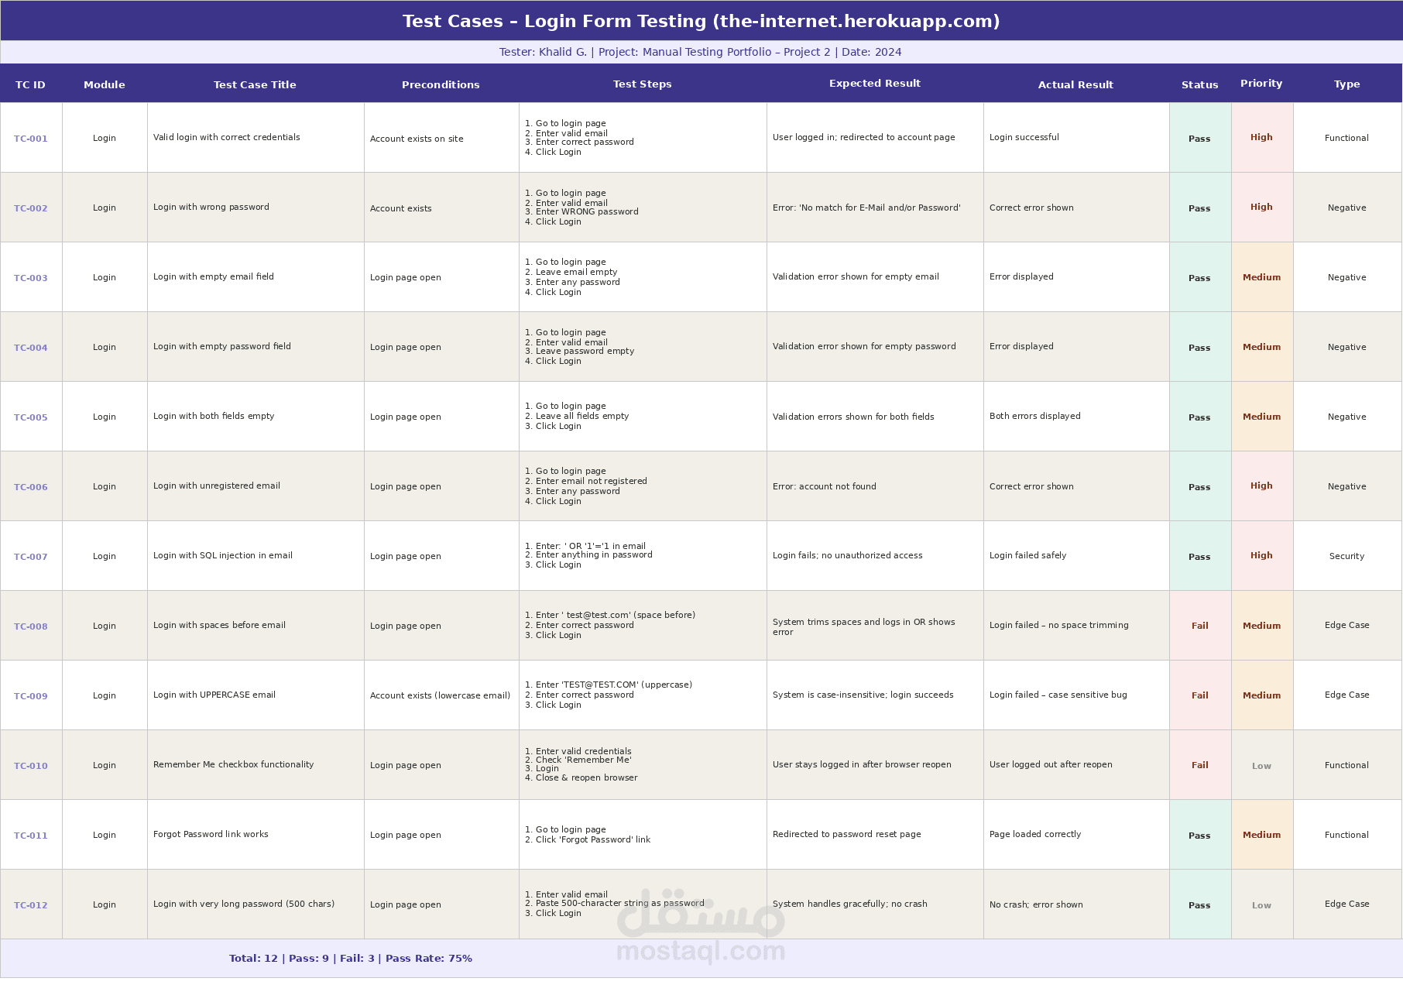1403x985 pixels.
Task: Click 'System is case-insensitive; login succeeds'
Action: coord(863,695)
